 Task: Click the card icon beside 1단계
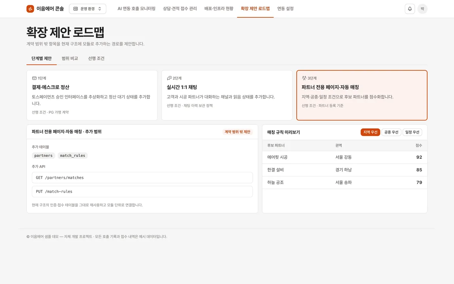(34, 78)
